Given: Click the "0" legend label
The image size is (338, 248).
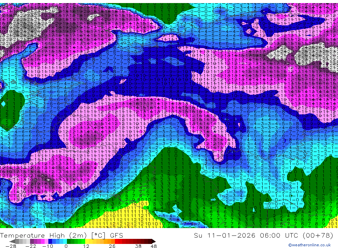Looking at the screenshot, I should point(66,246).
